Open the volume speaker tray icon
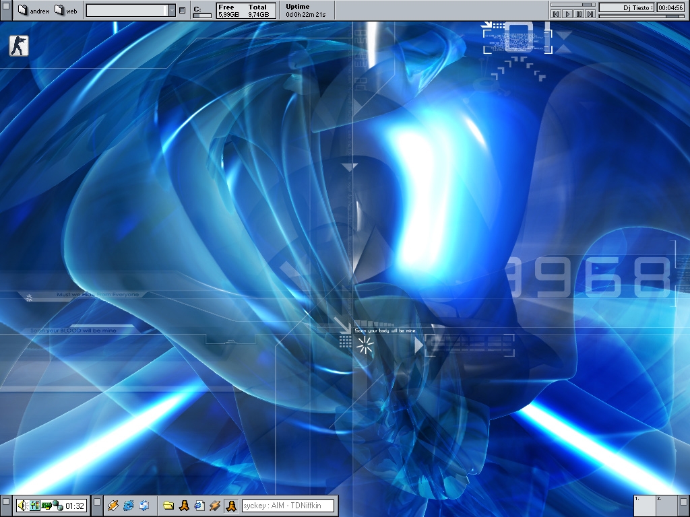 point(24,506)
